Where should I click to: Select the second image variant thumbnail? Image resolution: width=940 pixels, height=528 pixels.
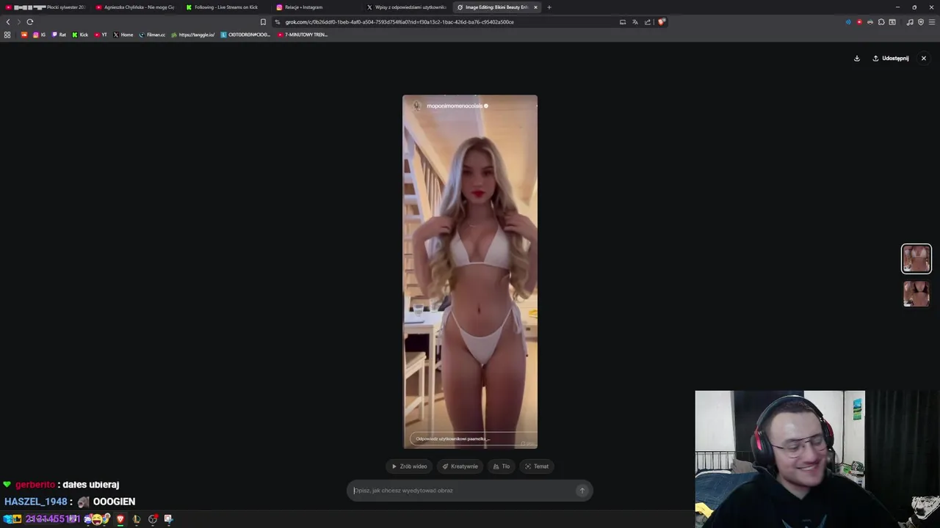click(x=916, y=294)
